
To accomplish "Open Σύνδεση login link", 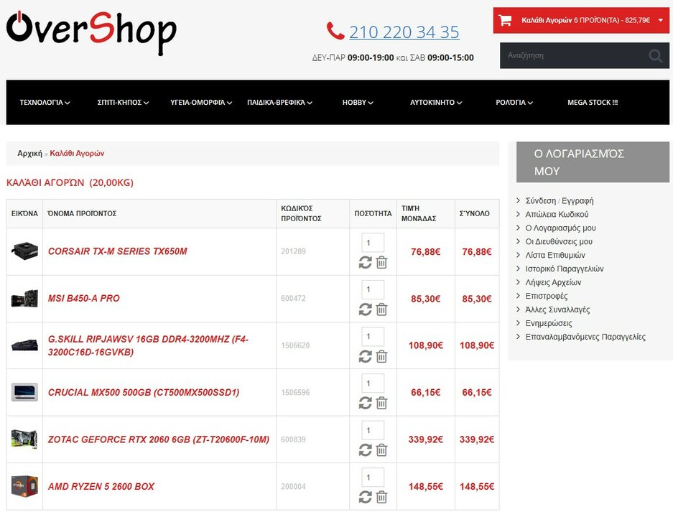I will point(540,201).
